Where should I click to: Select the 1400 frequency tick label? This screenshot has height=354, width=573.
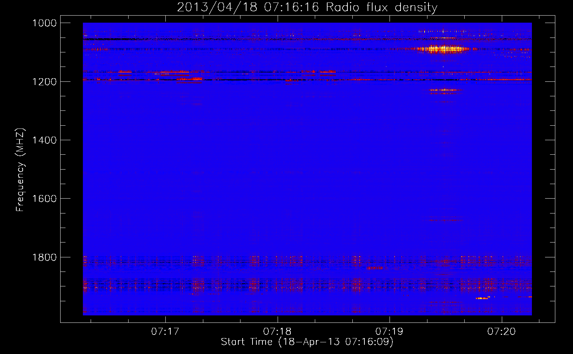[44, 140]
